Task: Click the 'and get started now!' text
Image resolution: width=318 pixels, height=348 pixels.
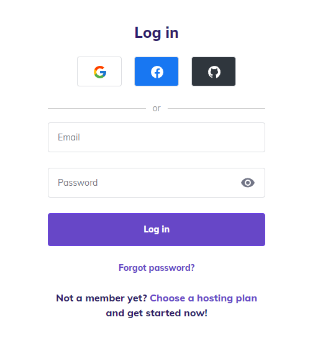Action: (x=157, y=313)
